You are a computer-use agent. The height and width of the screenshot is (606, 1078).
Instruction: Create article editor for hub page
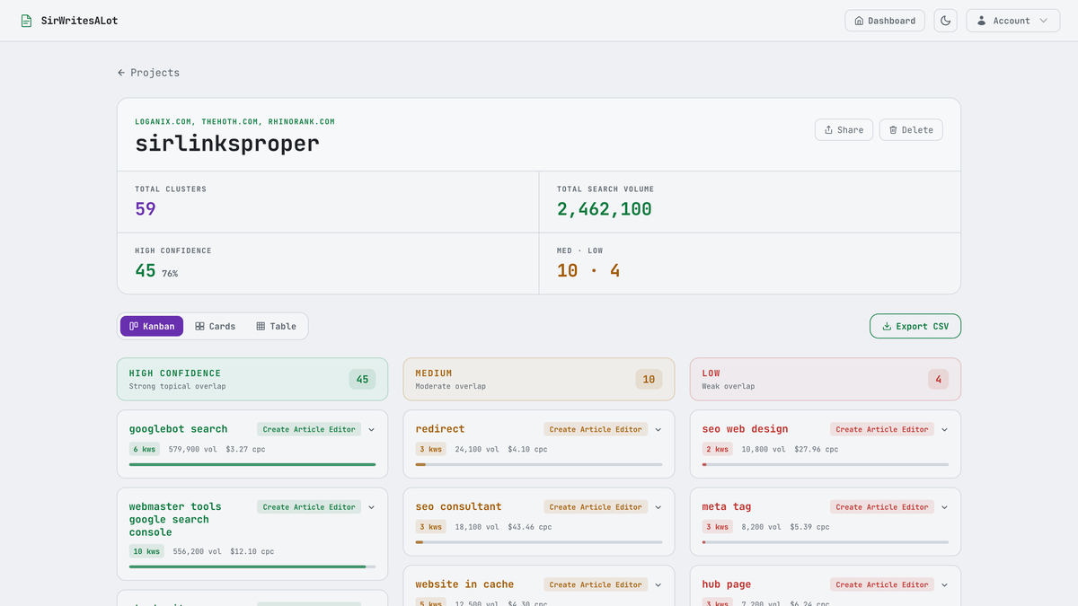[x=881, y=584]
